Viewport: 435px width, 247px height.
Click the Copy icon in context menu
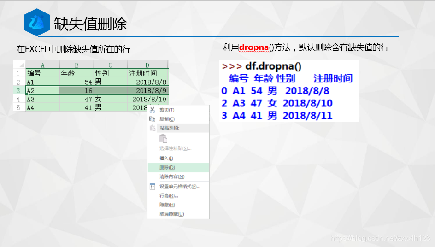click(x=153, y=119)
